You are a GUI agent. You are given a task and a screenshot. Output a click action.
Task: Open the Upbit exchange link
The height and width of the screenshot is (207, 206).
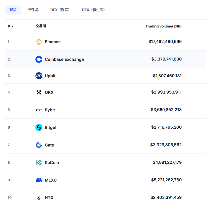coord(50,76)
